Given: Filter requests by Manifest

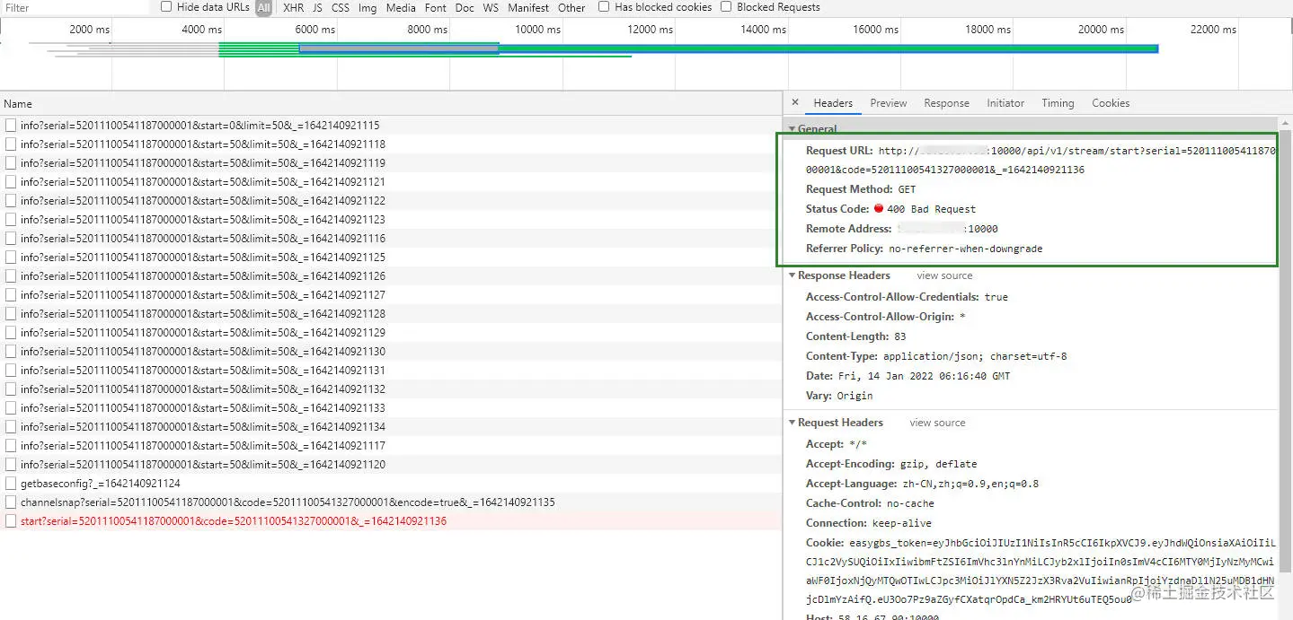Looking at the screenshot, I should 528,7.
